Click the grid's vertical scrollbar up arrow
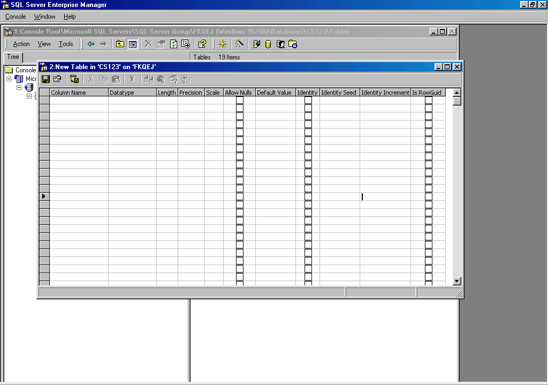Viewport: 548px width, 385px height. point(457,93)
